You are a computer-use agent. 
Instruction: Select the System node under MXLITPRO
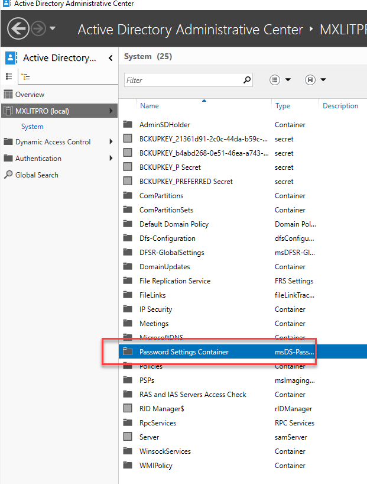32,126
